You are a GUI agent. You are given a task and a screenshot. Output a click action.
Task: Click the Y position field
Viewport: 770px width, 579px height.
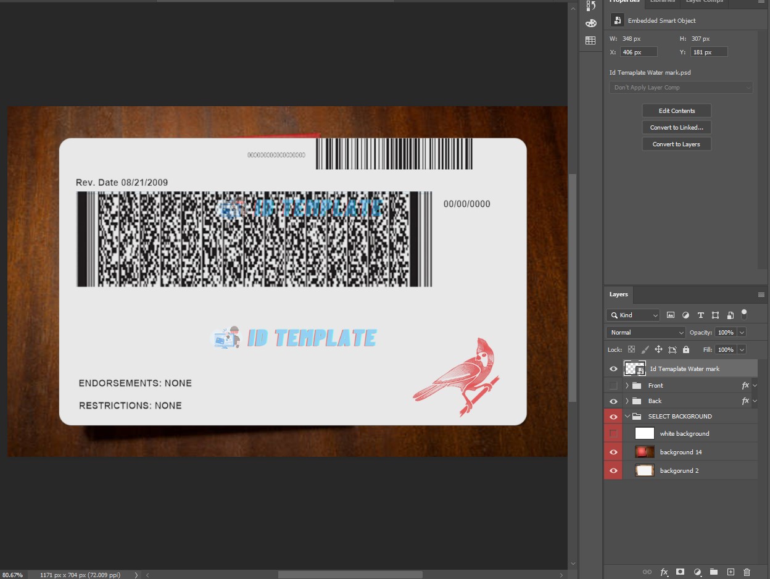click(709, 52)
